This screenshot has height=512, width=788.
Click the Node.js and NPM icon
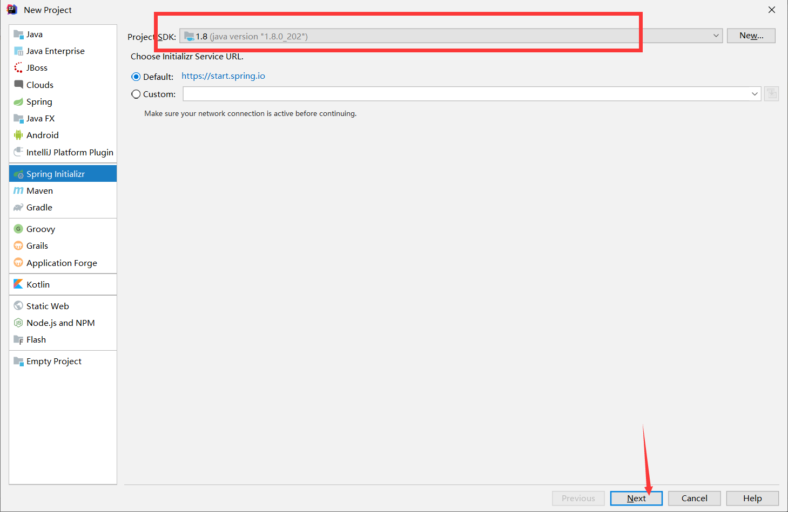pos(18,323)
